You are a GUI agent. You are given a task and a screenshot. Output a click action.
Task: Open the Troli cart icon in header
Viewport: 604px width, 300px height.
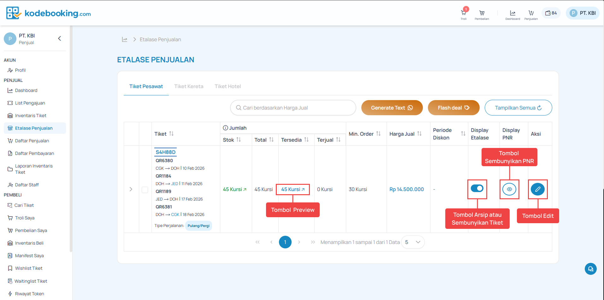coord(463,13)
